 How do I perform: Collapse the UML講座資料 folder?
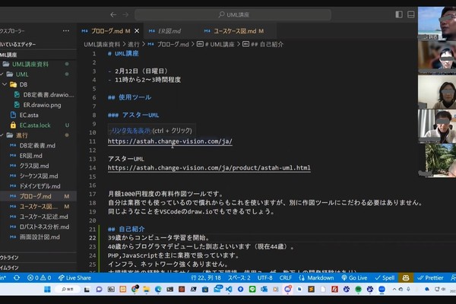[x=30, y=65]
